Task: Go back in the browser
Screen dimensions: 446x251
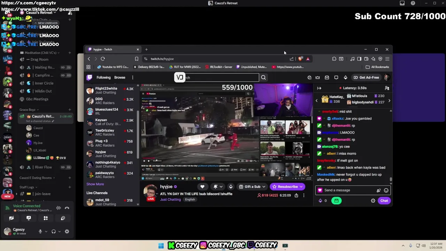Action: pyautogui.click(x=89, y=59)
